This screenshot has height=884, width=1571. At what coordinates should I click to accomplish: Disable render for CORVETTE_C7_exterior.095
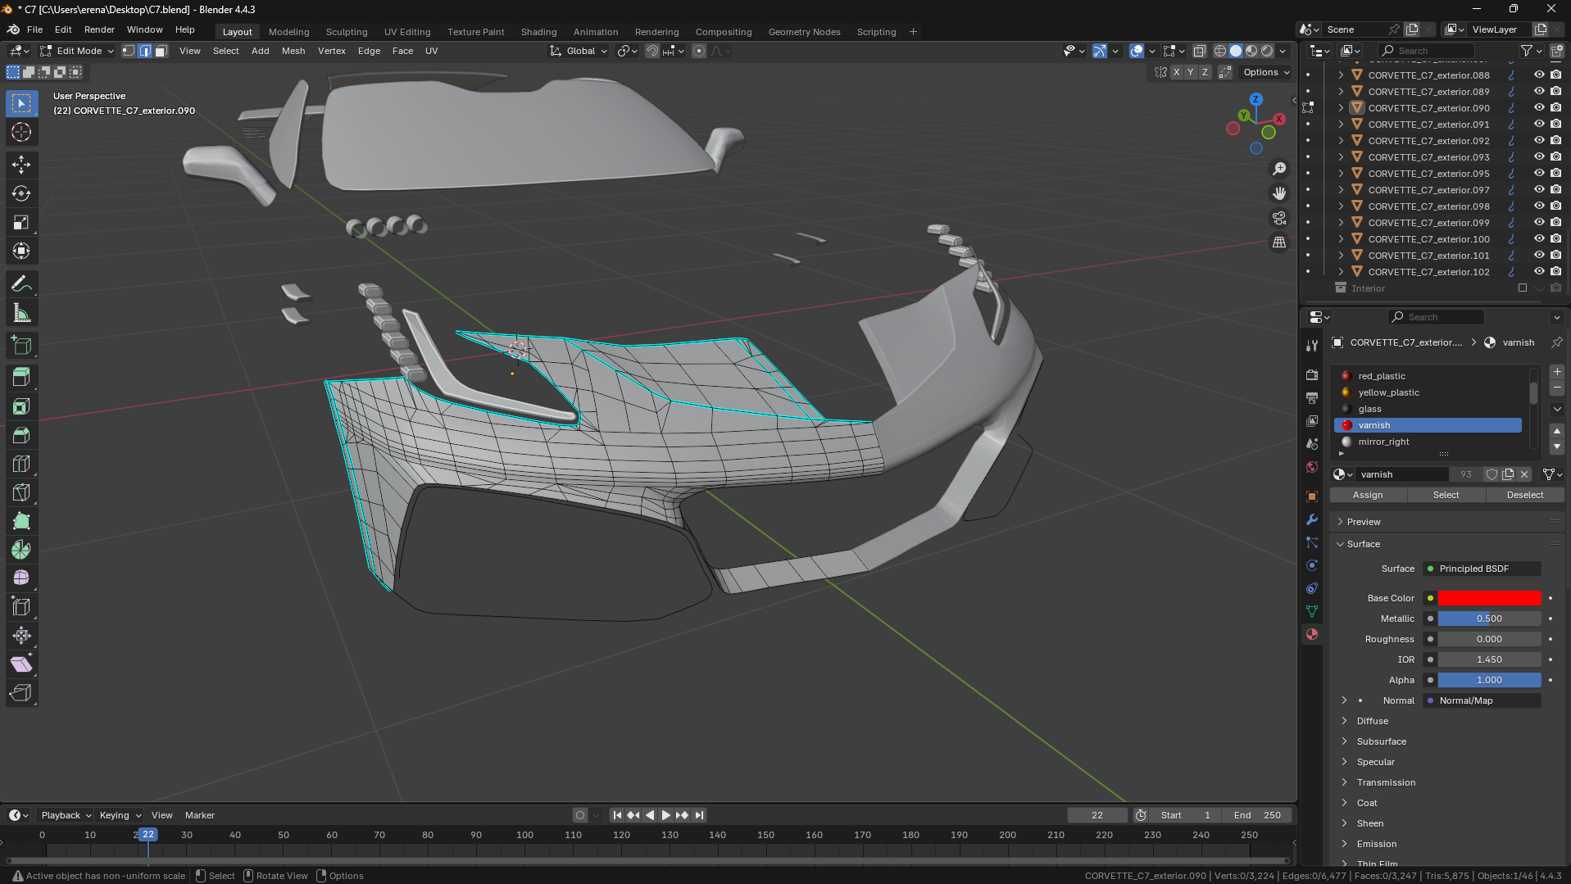pos(1555,173)
